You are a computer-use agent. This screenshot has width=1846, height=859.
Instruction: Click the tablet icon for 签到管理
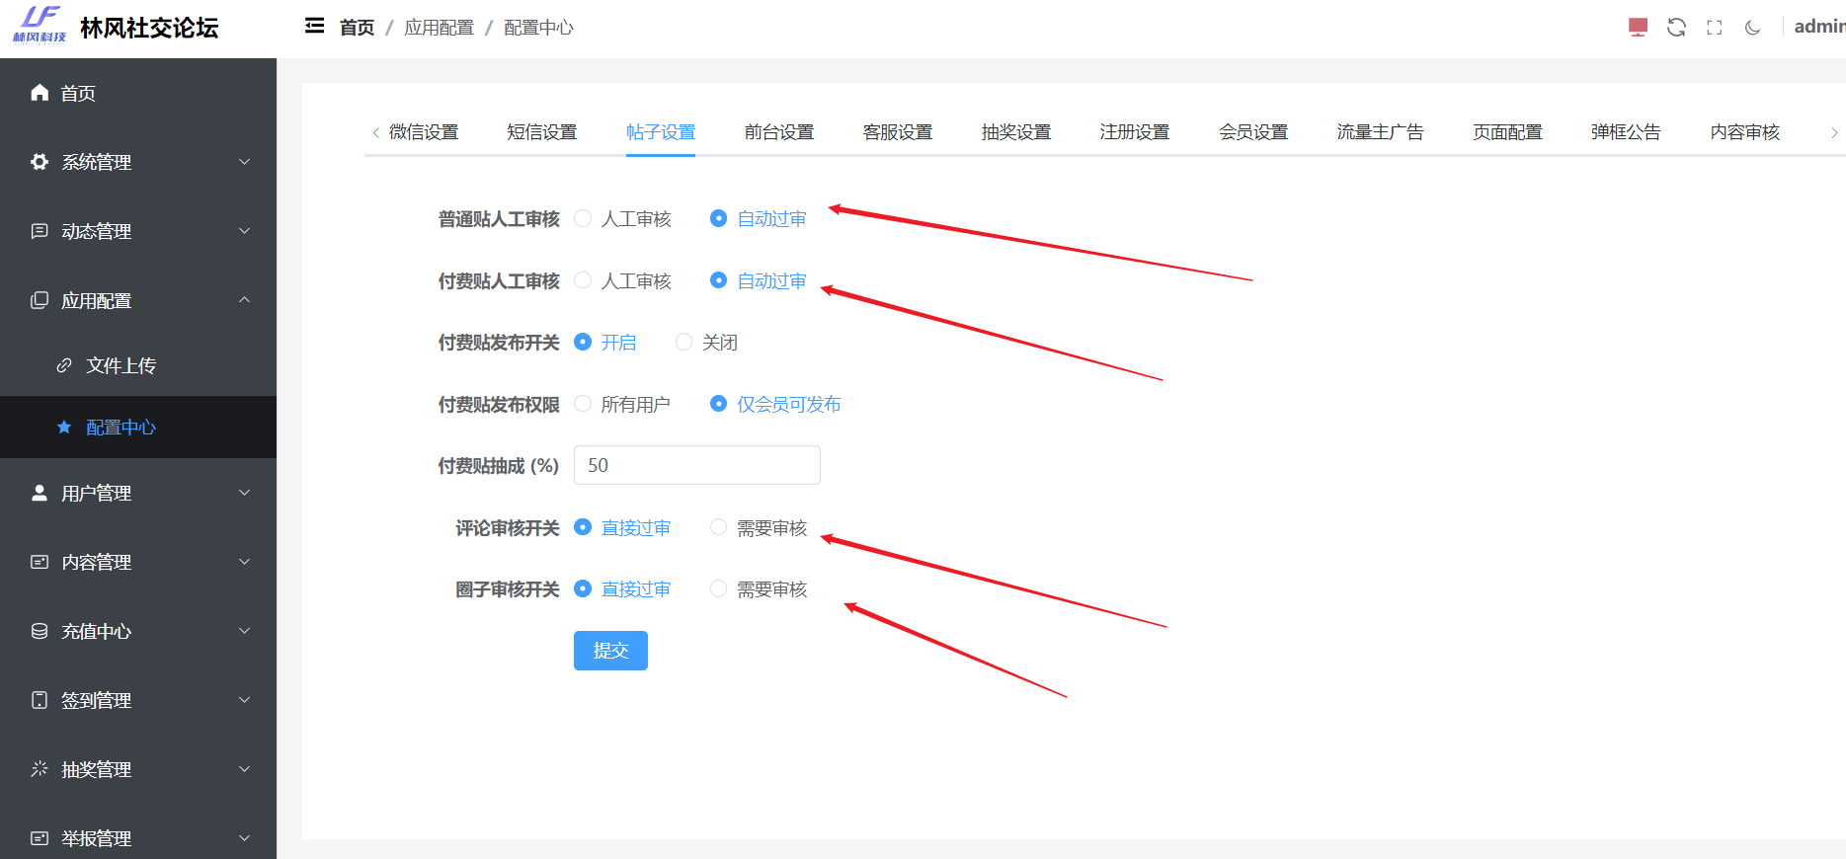click(40, 700)
